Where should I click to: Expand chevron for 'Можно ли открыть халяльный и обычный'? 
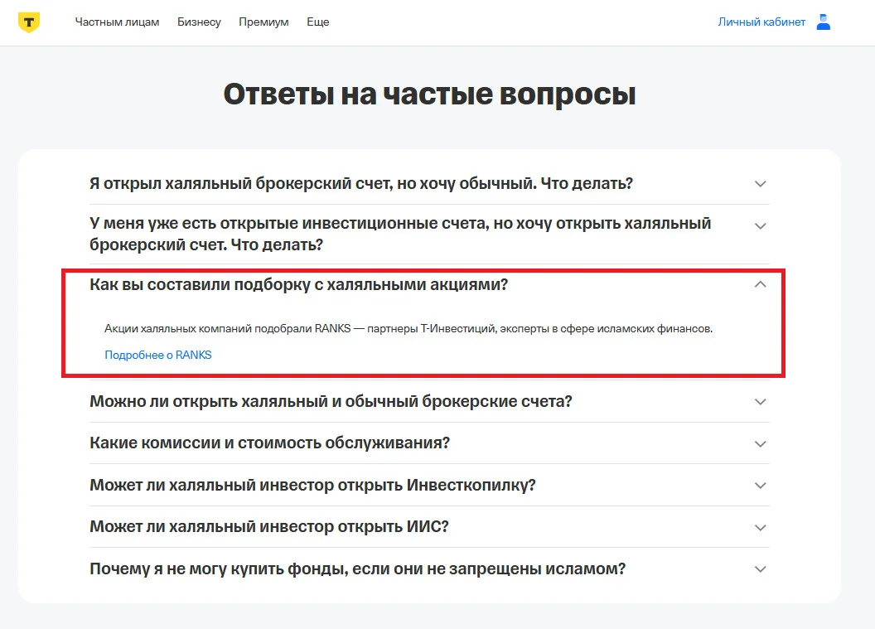click(760, 402)
